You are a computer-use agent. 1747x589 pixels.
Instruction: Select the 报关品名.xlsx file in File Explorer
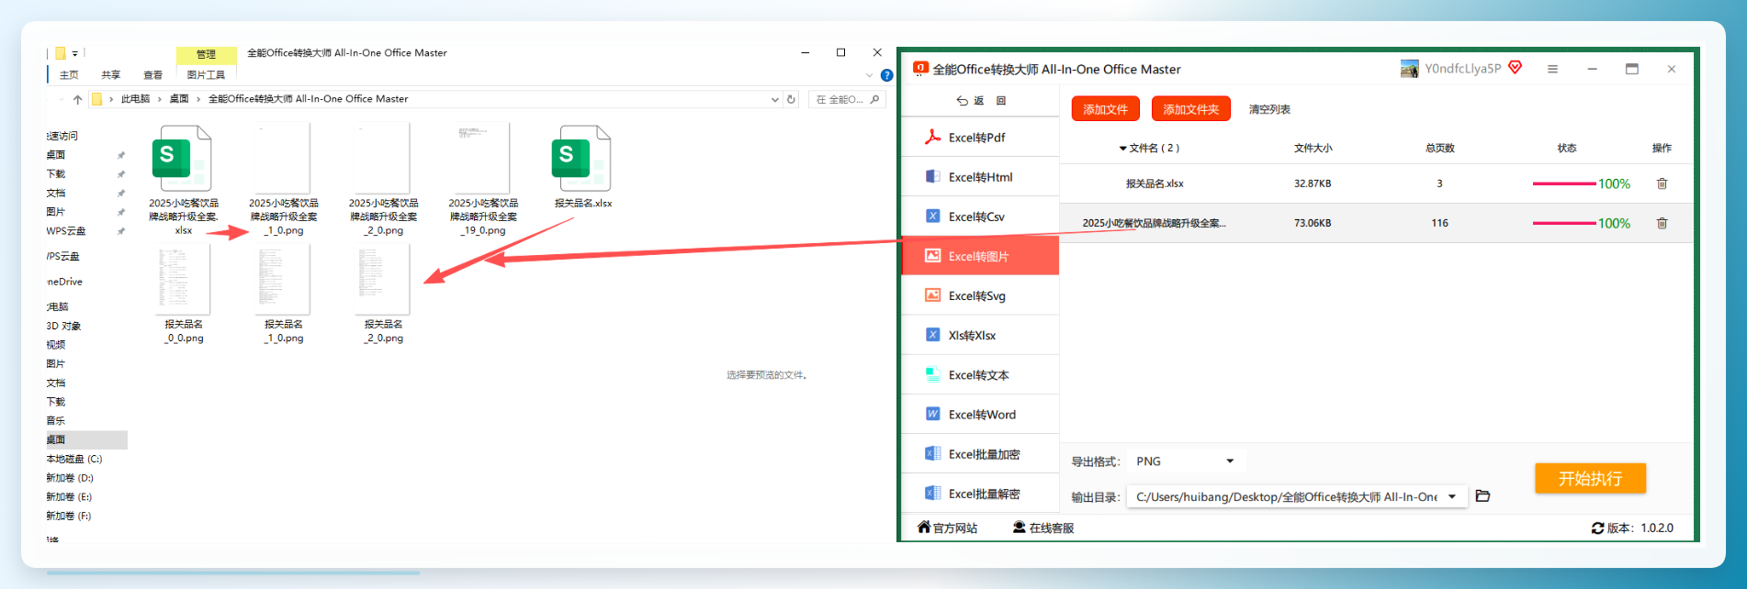point(583,167)
